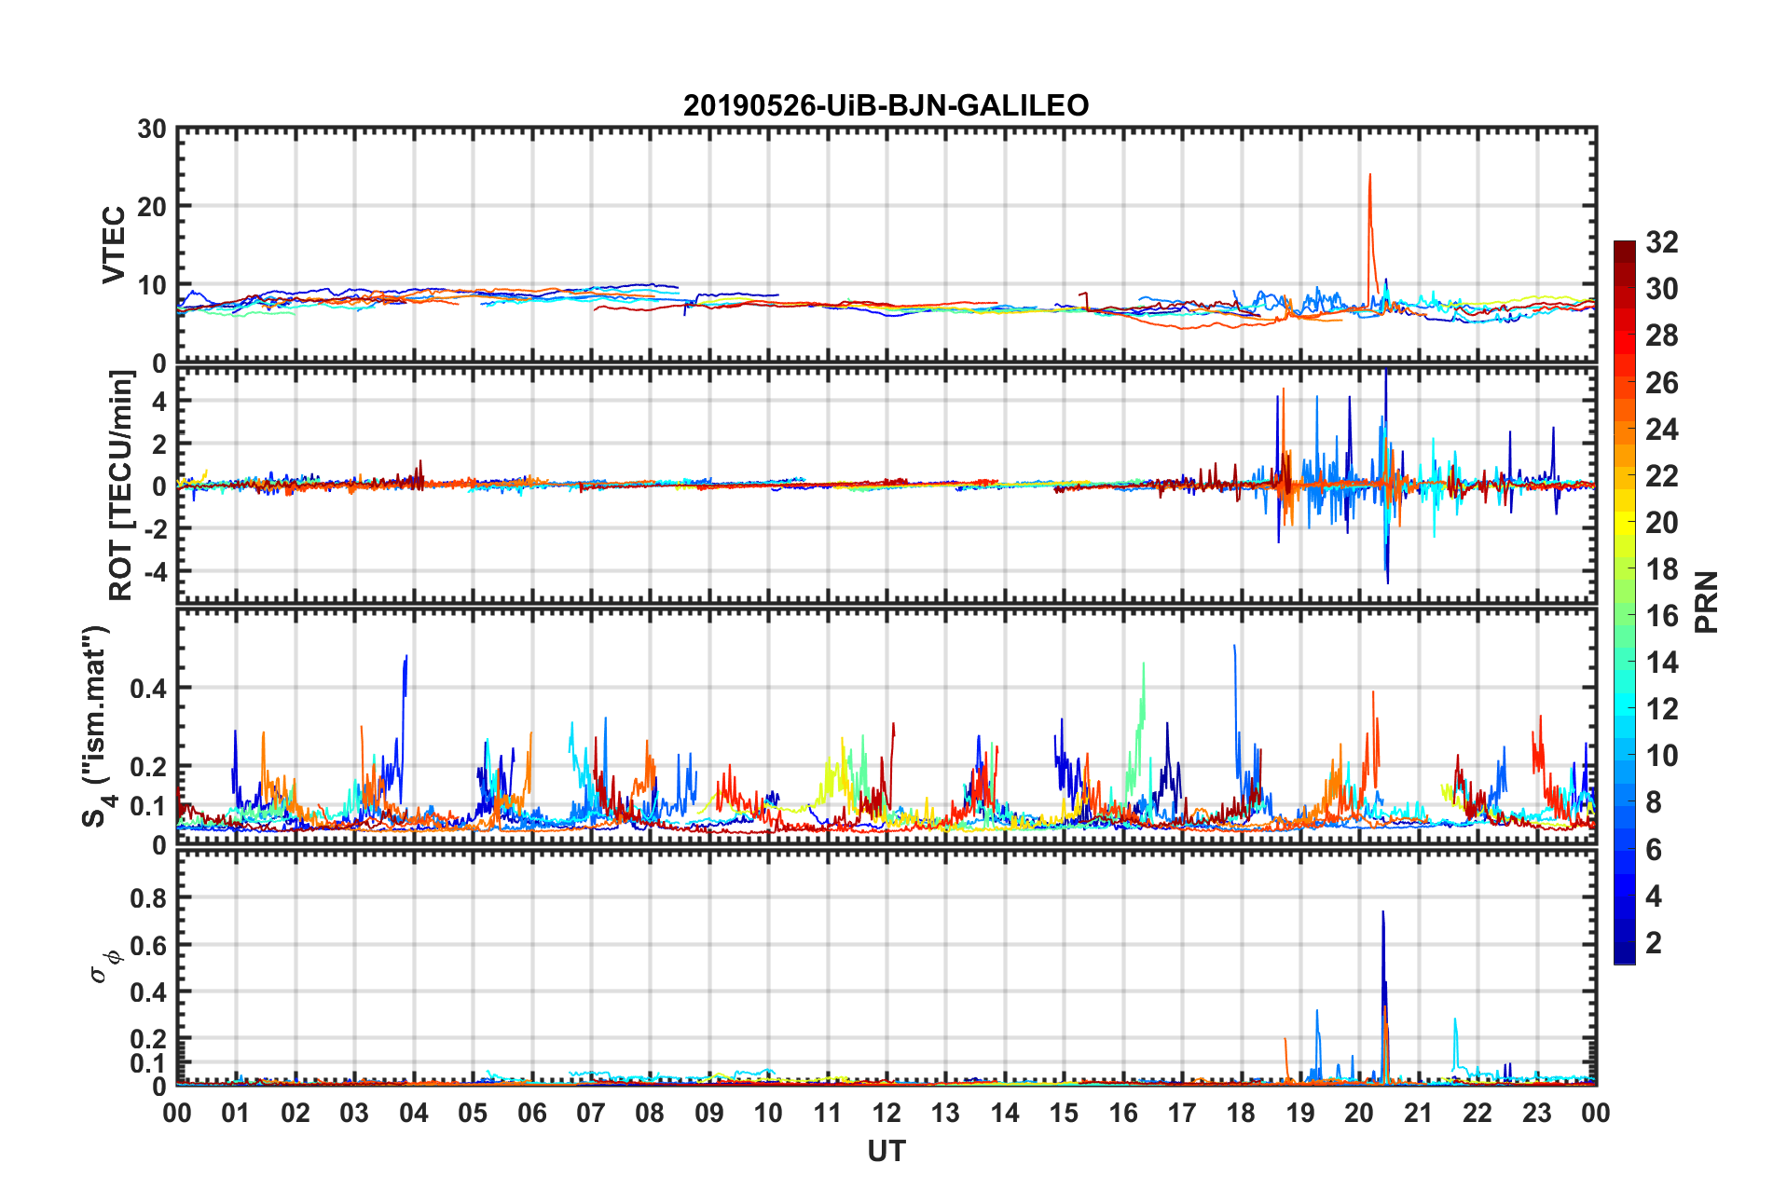Click colorbar tick label 18

point(1661,569)
